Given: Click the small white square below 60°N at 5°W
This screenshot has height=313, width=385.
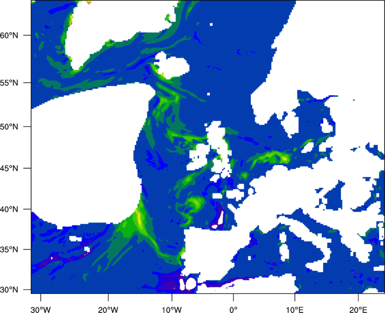Looking at the screenshot, I should (208, 94).
